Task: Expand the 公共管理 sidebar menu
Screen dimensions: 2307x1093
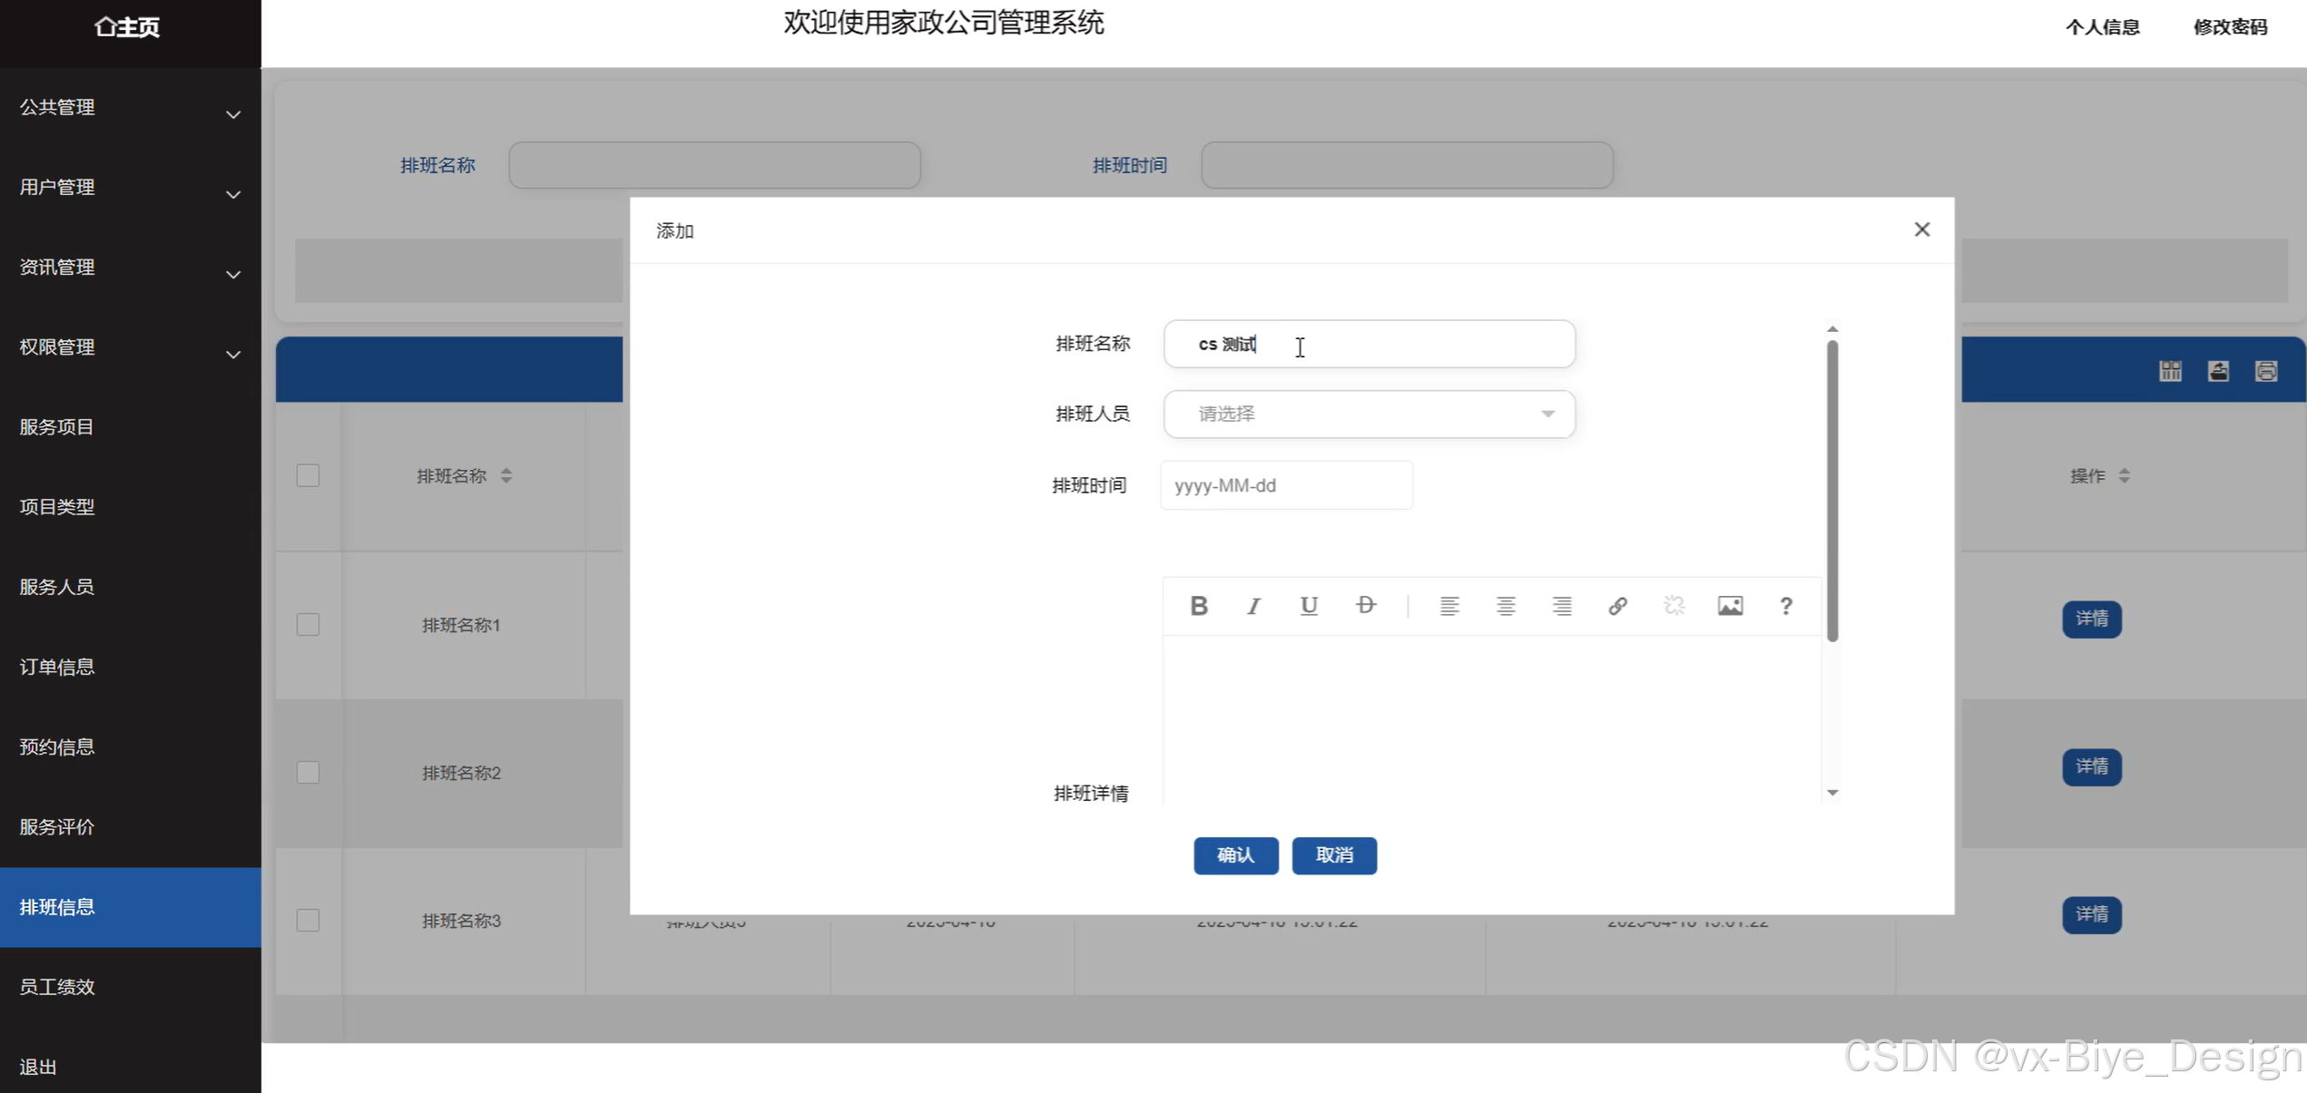Action: tap(130, 108)
